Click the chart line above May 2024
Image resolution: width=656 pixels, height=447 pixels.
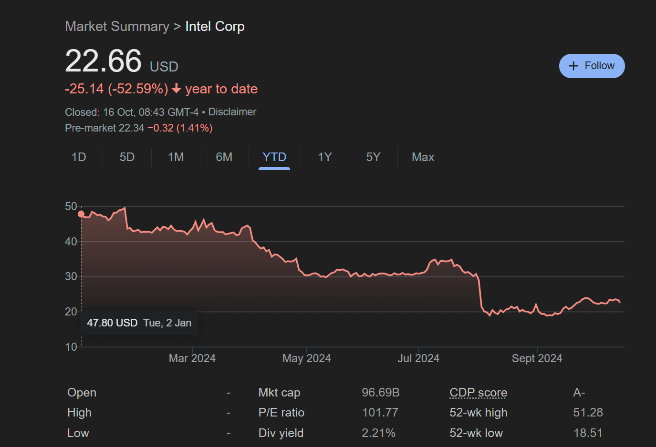(306, 275)
